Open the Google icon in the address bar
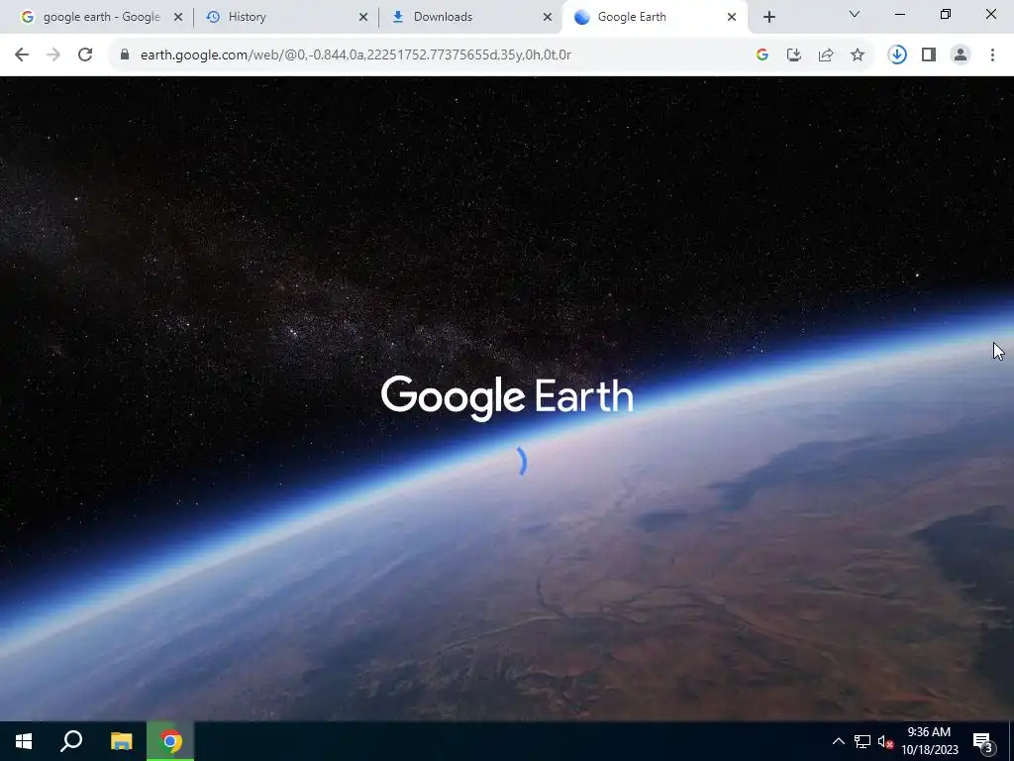The image size is (1014, 761). click(x=761, y=55)
